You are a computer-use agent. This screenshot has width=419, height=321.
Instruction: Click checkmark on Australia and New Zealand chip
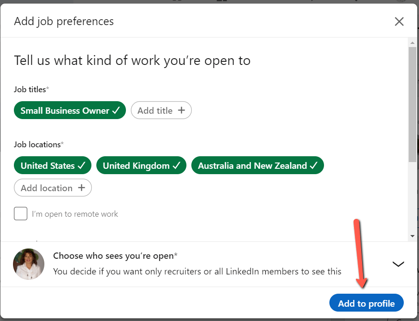click(314, 166)
